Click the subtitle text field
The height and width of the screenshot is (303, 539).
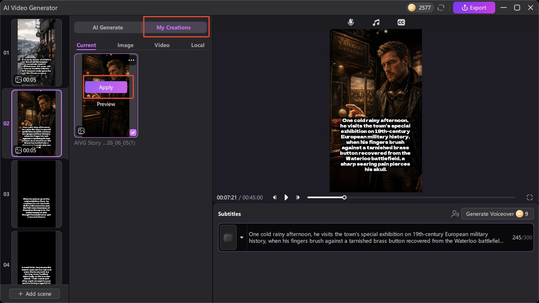[x=376, y=237]
